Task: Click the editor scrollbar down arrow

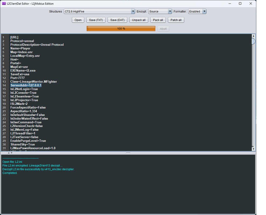Action: [x=253, y=149]
